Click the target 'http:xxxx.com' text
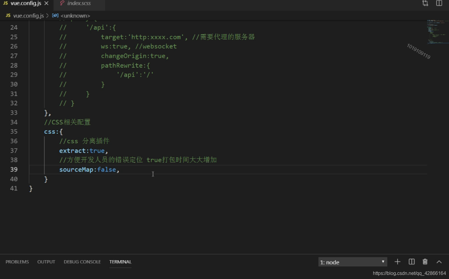This screenshot has height=279, width=449. coord(156,37)
